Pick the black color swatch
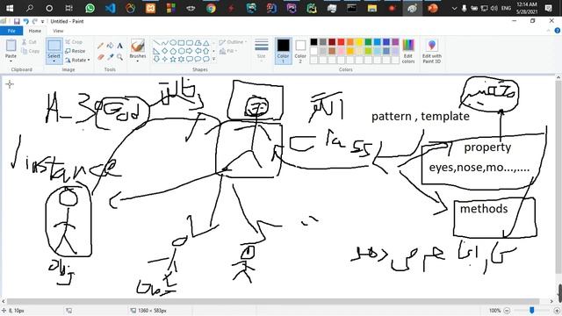 (314, 42)
